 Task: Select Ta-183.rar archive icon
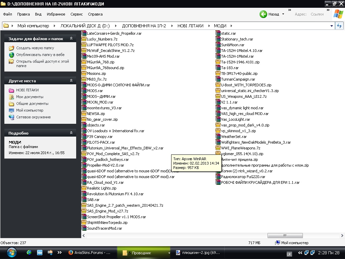tap(218, 67)
